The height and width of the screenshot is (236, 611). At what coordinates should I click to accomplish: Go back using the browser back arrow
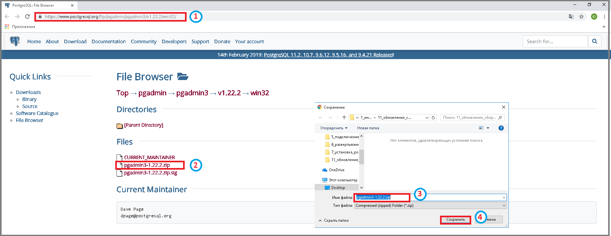point(7,17)
